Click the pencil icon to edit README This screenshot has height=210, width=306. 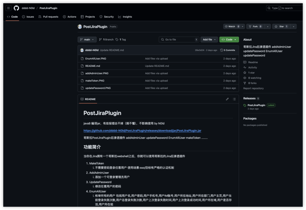tap(227, 99)
